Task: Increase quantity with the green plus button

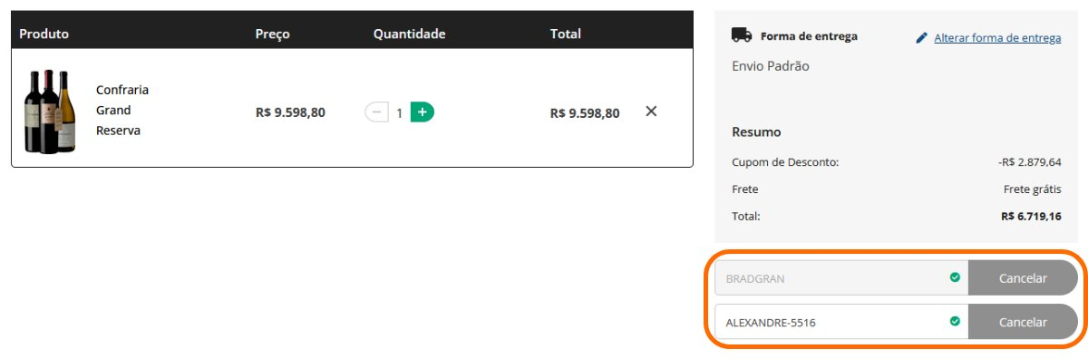Action: click(423, 112)
